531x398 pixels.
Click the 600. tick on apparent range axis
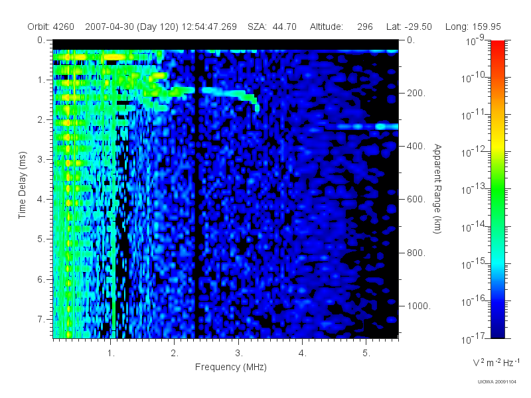coord(416,200)
